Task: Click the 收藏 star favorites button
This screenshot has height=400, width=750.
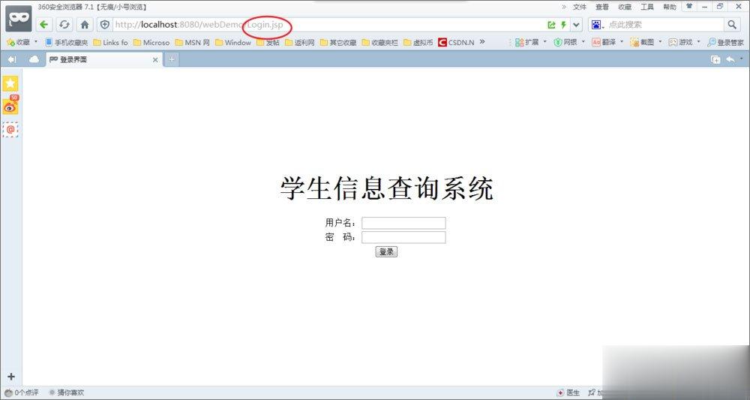Action: 18,42
